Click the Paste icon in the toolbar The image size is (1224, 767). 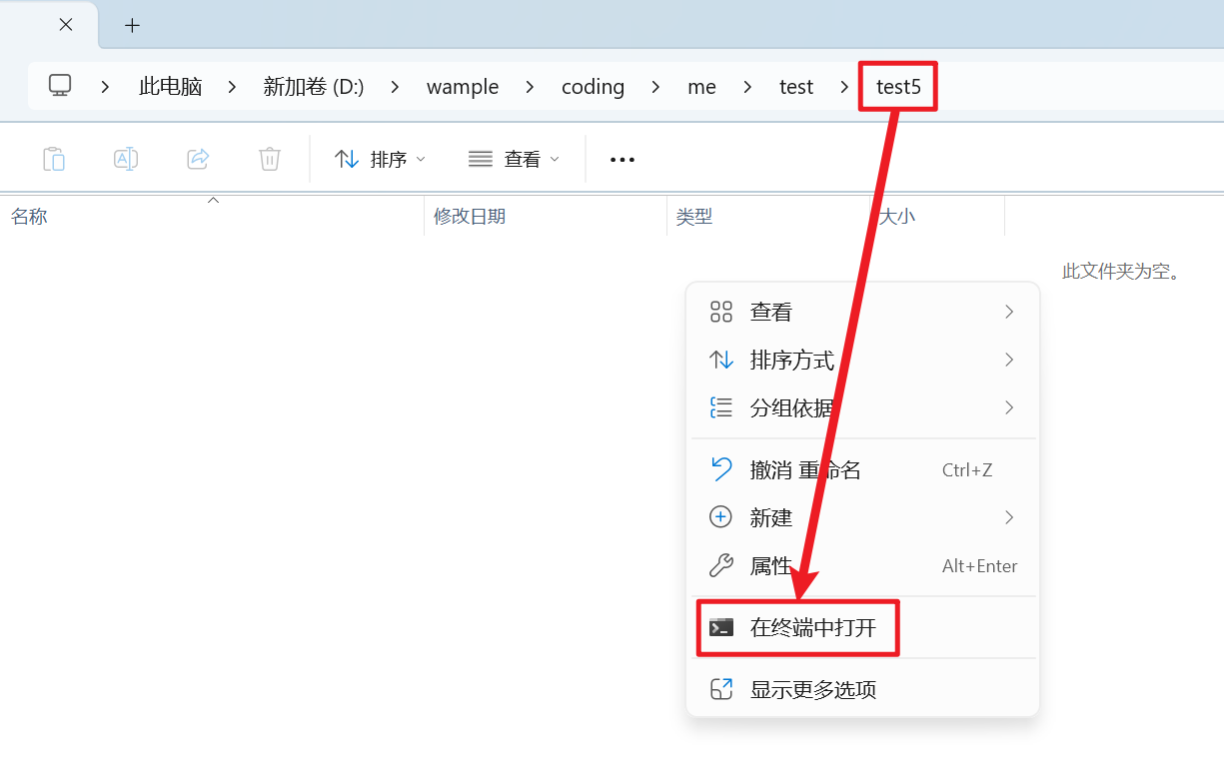pos(54,158)
